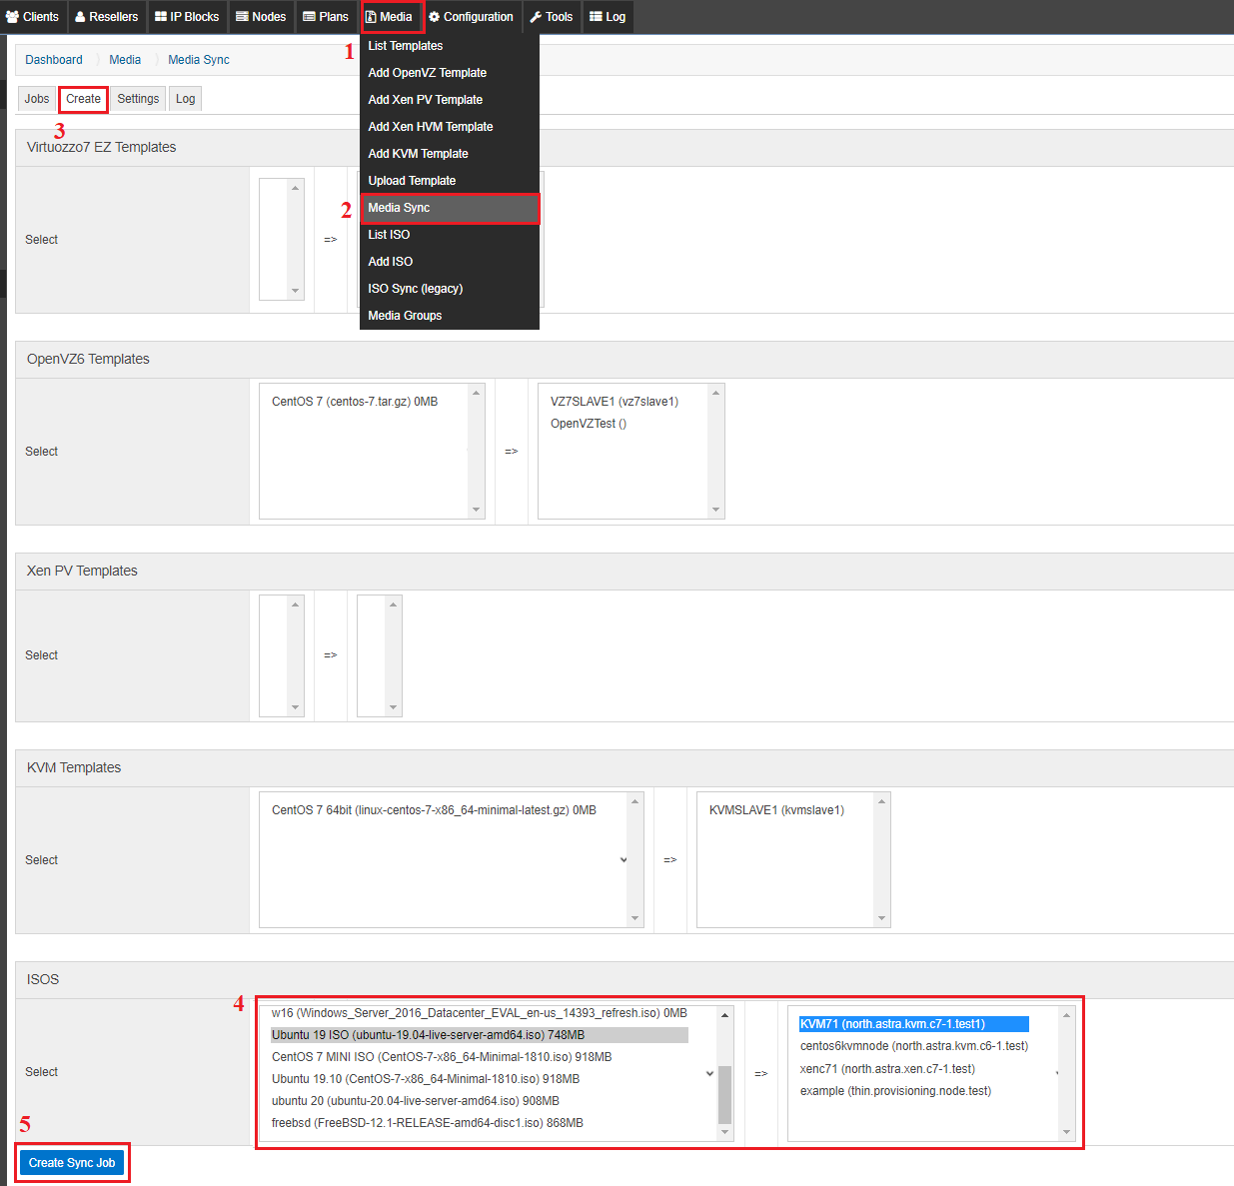1234x1186 pixels.
Task: Select OpenVZTest () node
Action: pos(589,424)
